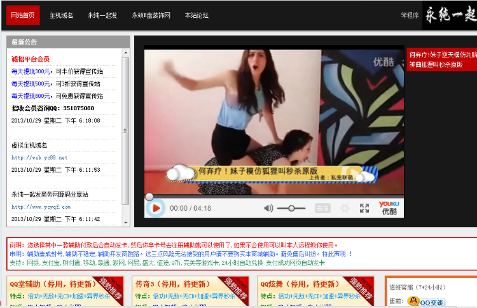Click the 值班客服 (7*24小时) label
This screenshot has height=308, width=477.
417,287
